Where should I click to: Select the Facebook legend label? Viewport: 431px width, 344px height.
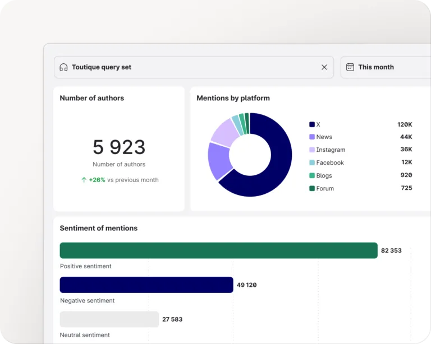pos(330,162)
